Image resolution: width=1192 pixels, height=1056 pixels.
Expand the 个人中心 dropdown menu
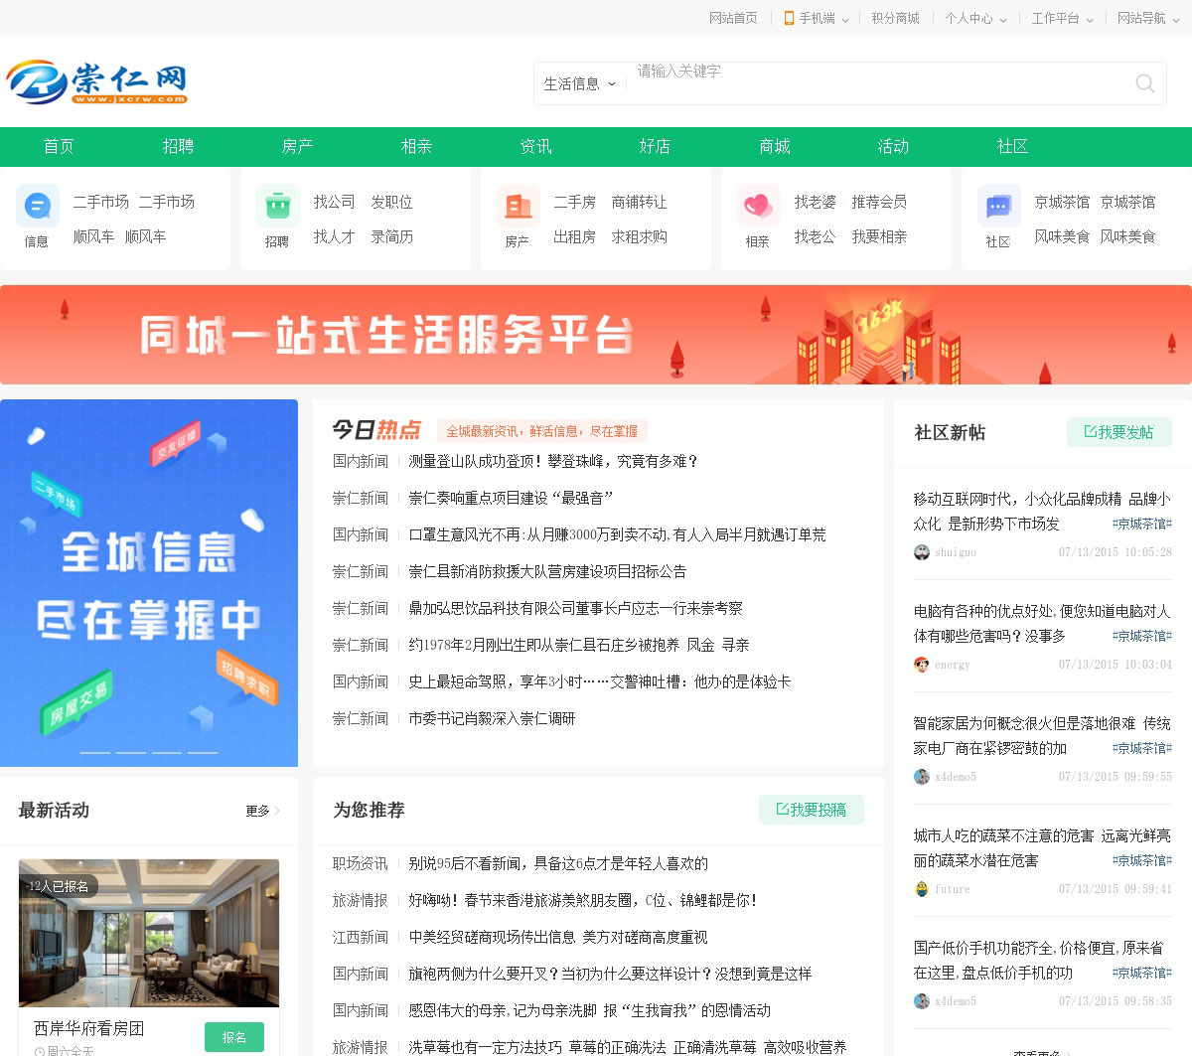point(975,18)
